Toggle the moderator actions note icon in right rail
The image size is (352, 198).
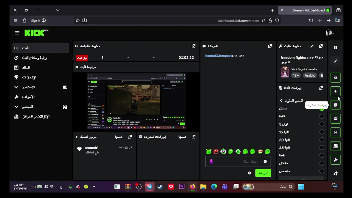335,105
